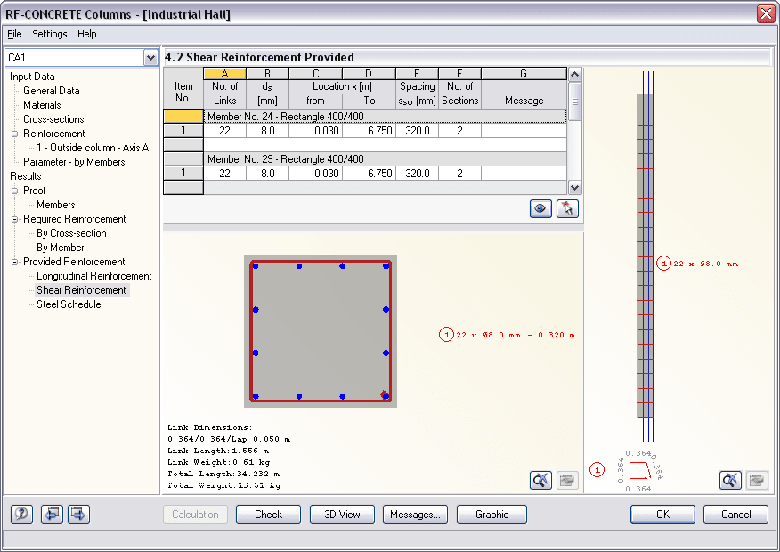Select Cross-sections in tree
Screen dimensions: 780x552
(53, 119)
